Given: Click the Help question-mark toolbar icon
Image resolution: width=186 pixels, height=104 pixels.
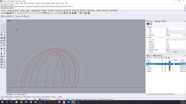Looking at the screenshot, I should (89, 13).
